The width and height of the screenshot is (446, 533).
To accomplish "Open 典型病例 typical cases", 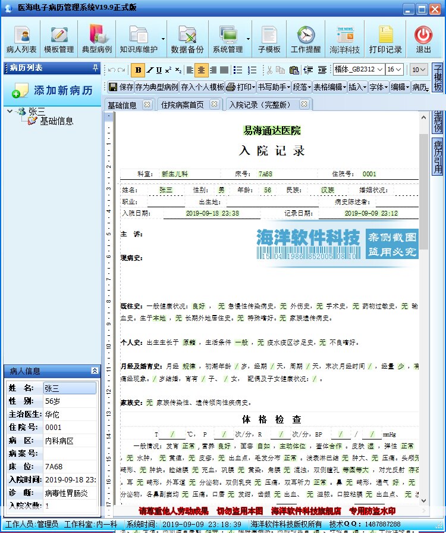I will point(97,39).
